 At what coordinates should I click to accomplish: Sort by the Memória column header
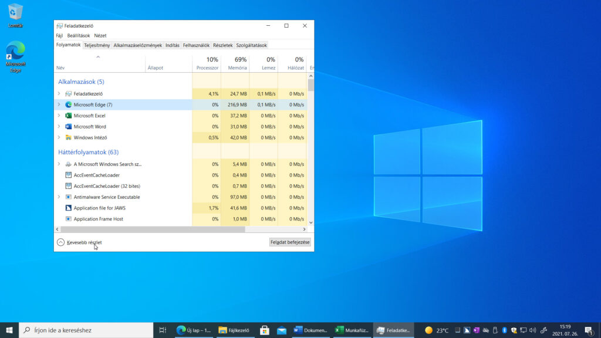(x=235, y=63)
